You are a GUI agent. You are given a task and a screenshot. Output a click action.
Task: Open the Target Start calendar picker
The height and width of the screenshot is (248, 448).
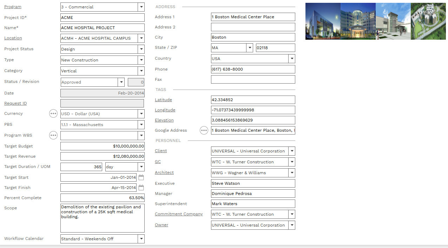141,177
